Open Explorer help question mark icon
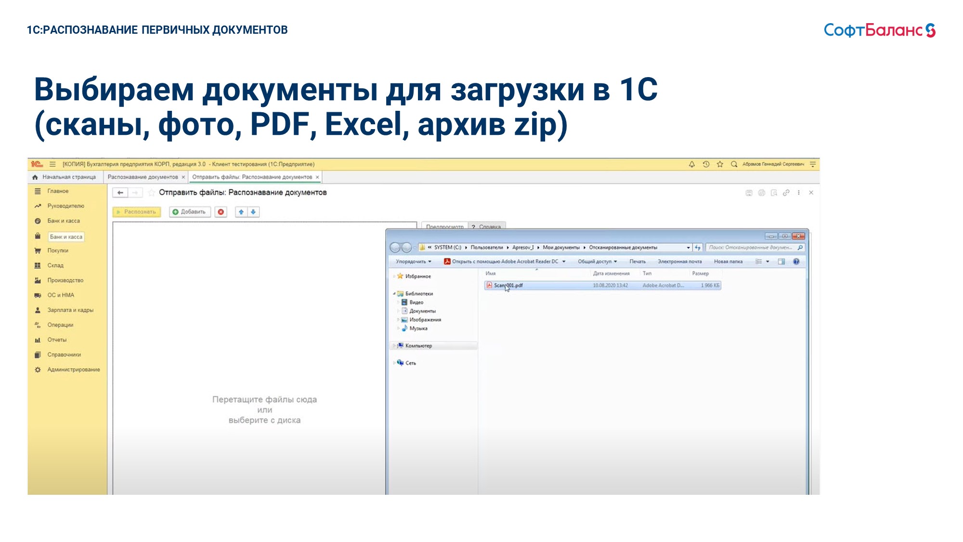This screenshot has width=963, height=542. [x=796, y=262]
